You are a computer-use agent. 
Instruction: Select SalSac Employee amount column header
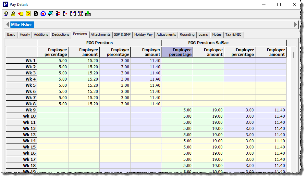click(x=209, y=52)
